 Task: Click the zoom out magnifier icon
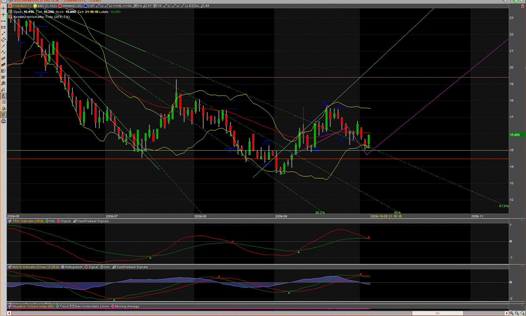(x=517, y=313)
